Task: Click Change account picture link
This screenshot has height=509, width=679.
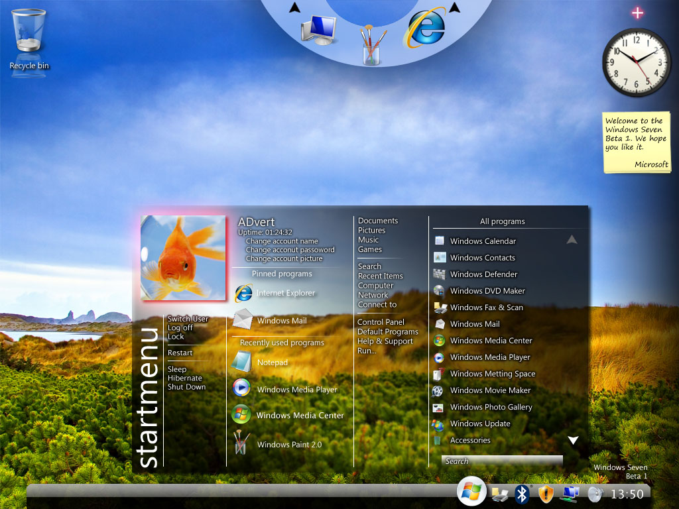Action: [284, 258]
